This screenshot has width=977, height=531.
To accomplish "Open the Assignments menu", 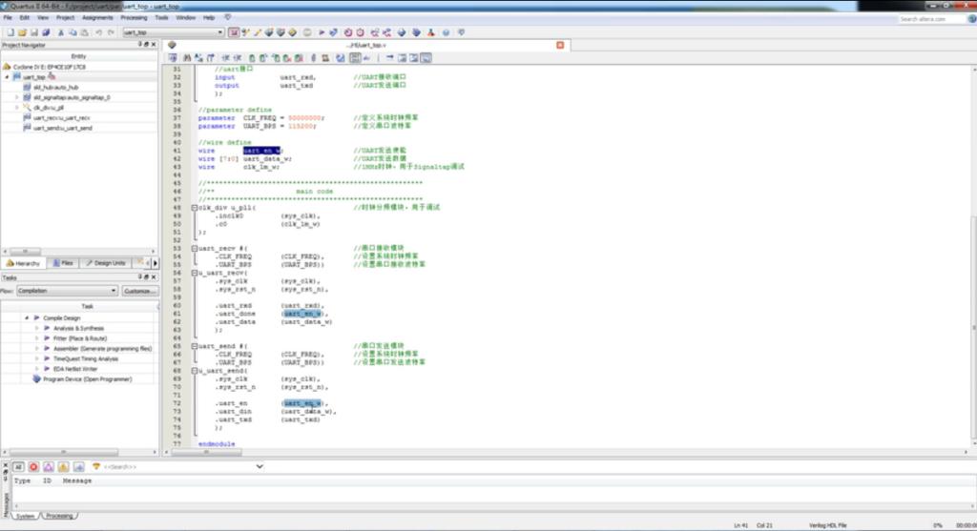I will [97, 17].
